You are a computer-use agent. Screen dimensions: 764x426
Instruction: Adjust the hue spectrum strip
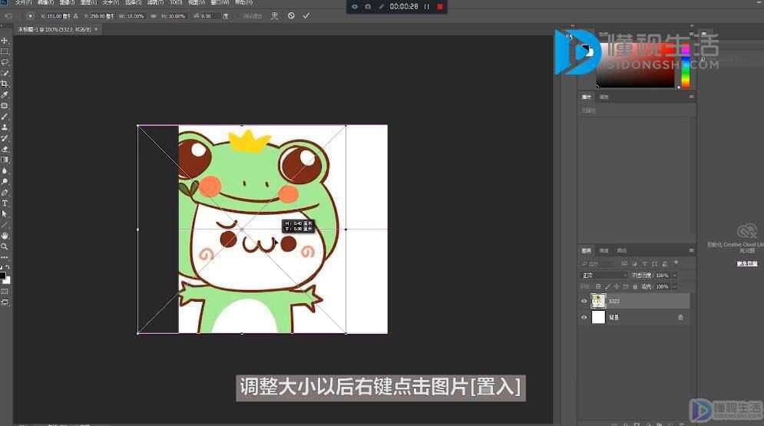pos(685,66)
